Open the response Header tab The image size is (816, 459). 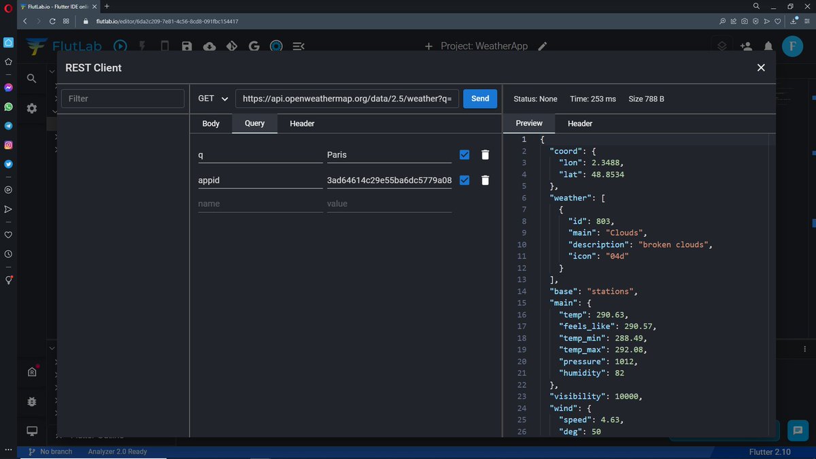tap(580, 123)
